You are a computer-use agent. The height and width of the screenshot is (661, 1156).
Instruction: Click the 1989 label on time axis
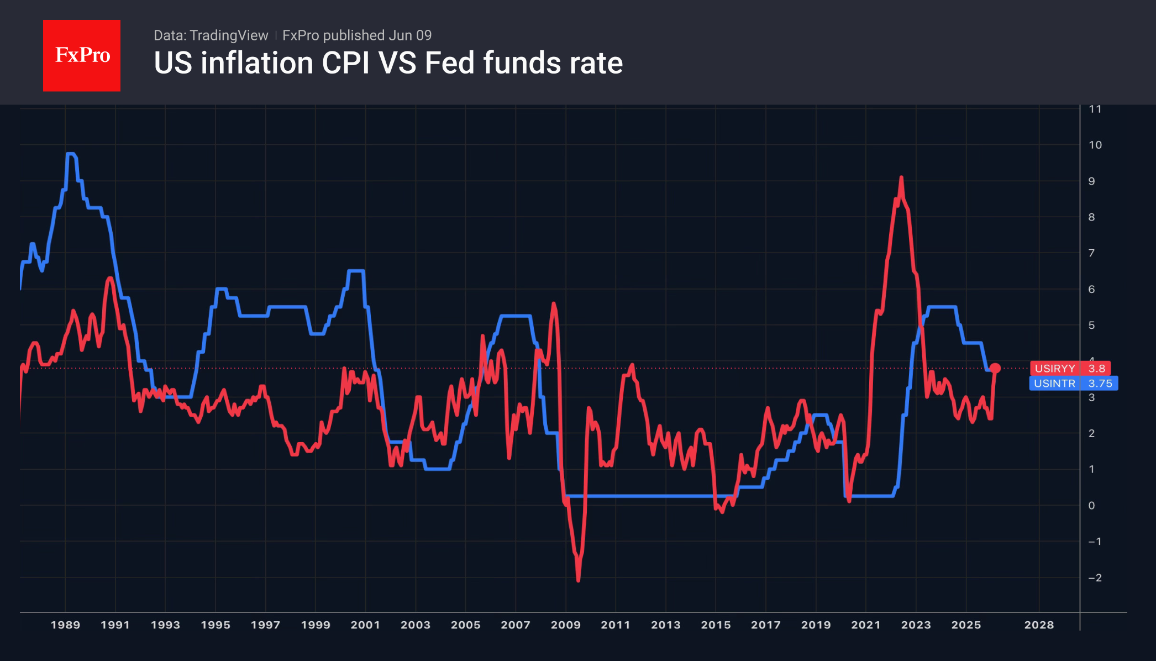click(x=65, y=625)
